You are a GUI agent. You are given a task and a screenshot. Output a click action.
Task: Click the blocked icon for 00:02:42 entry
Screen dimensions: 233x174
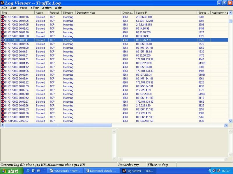click(x=3, y=97)
